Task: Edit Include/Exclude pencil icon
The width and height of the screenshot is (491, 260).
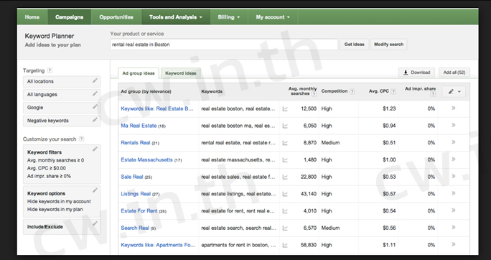Action: [x=95, y=223]
